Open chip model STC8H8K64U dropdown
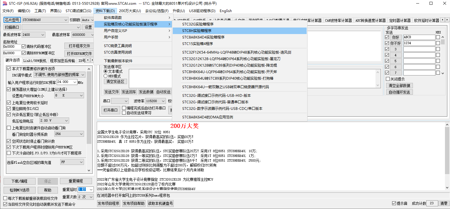The image size is (450, 209). 45,20
